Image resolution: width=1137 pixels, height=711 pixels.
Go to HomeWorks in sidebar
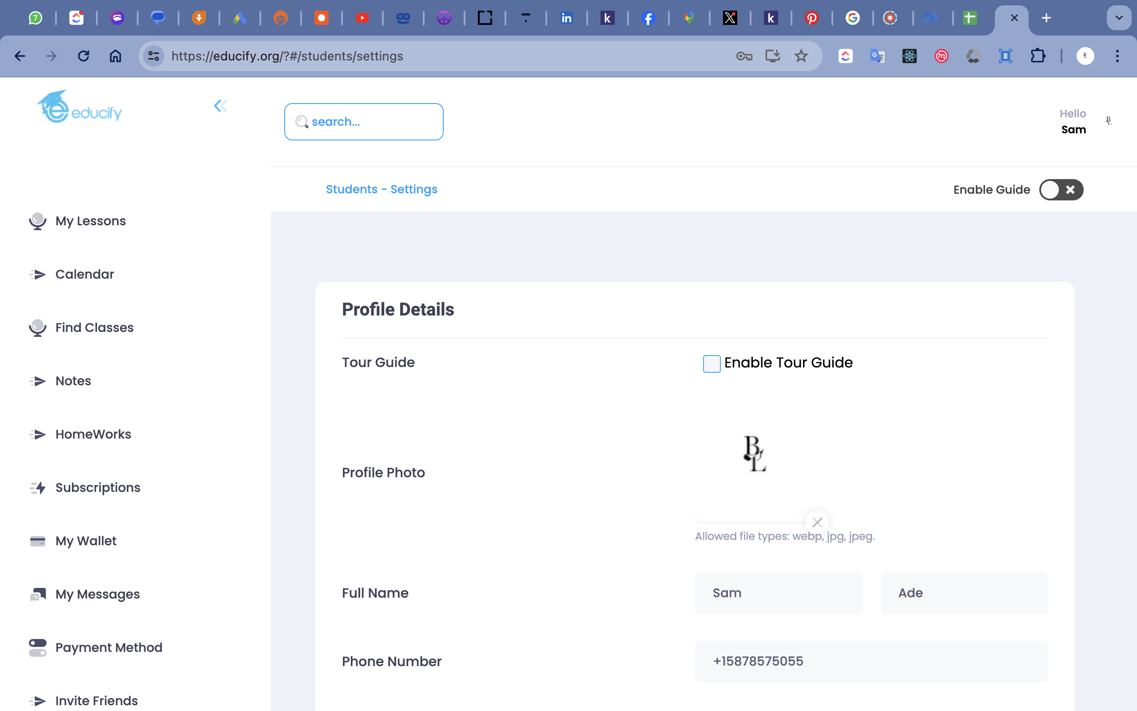(93, 435)
